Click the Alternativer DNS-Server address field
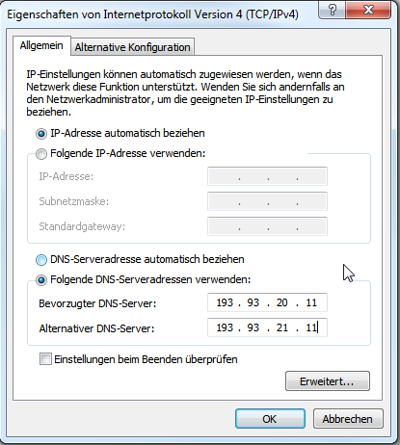The image size is (400, 445). (x=267, y=327)
